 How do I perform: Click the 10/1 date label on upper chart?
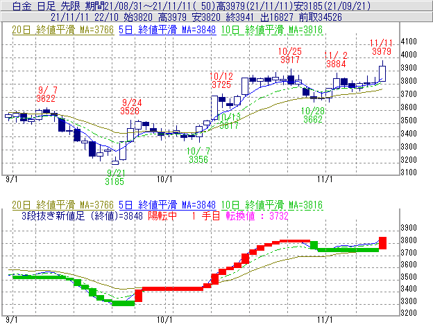pos(164,179)
